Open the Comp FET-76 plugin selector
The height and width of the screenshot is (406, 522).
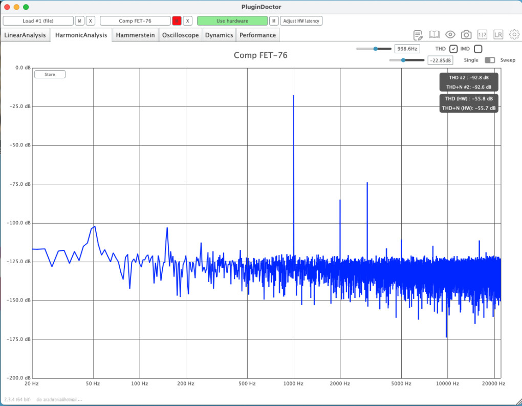coord(135,21)
